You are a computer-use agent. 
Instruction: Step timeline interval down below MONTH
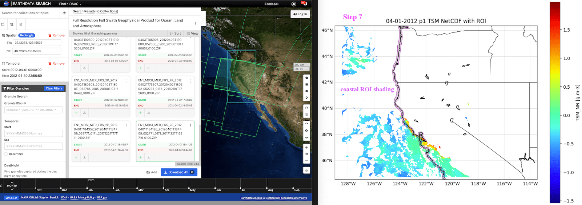12,189
